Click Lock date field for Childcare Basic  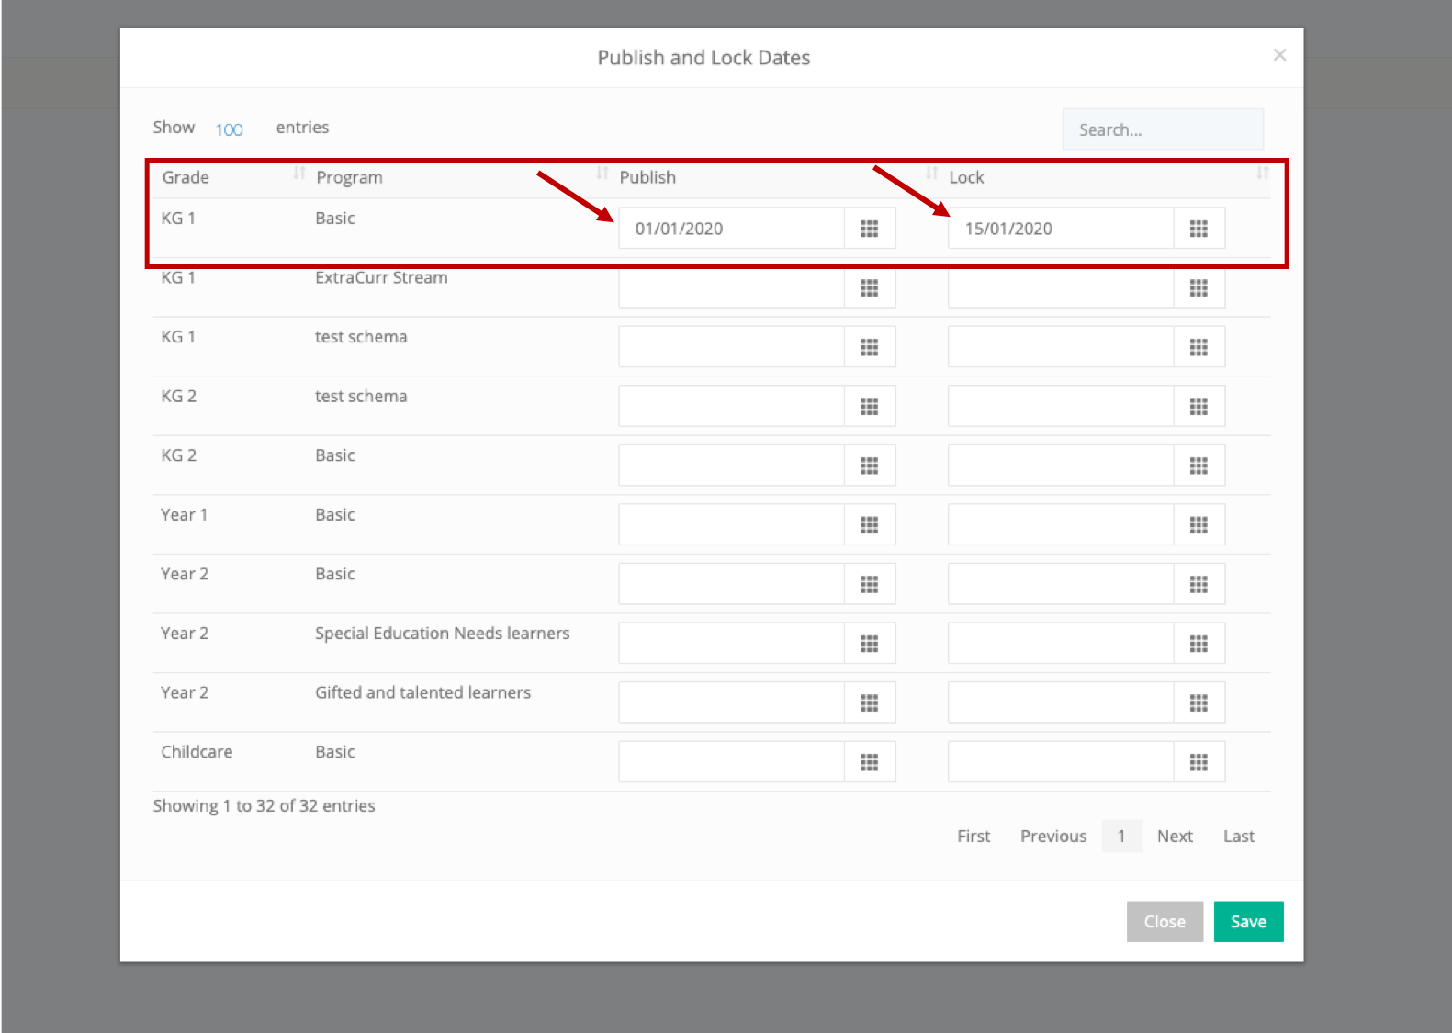pos(1061,762)
